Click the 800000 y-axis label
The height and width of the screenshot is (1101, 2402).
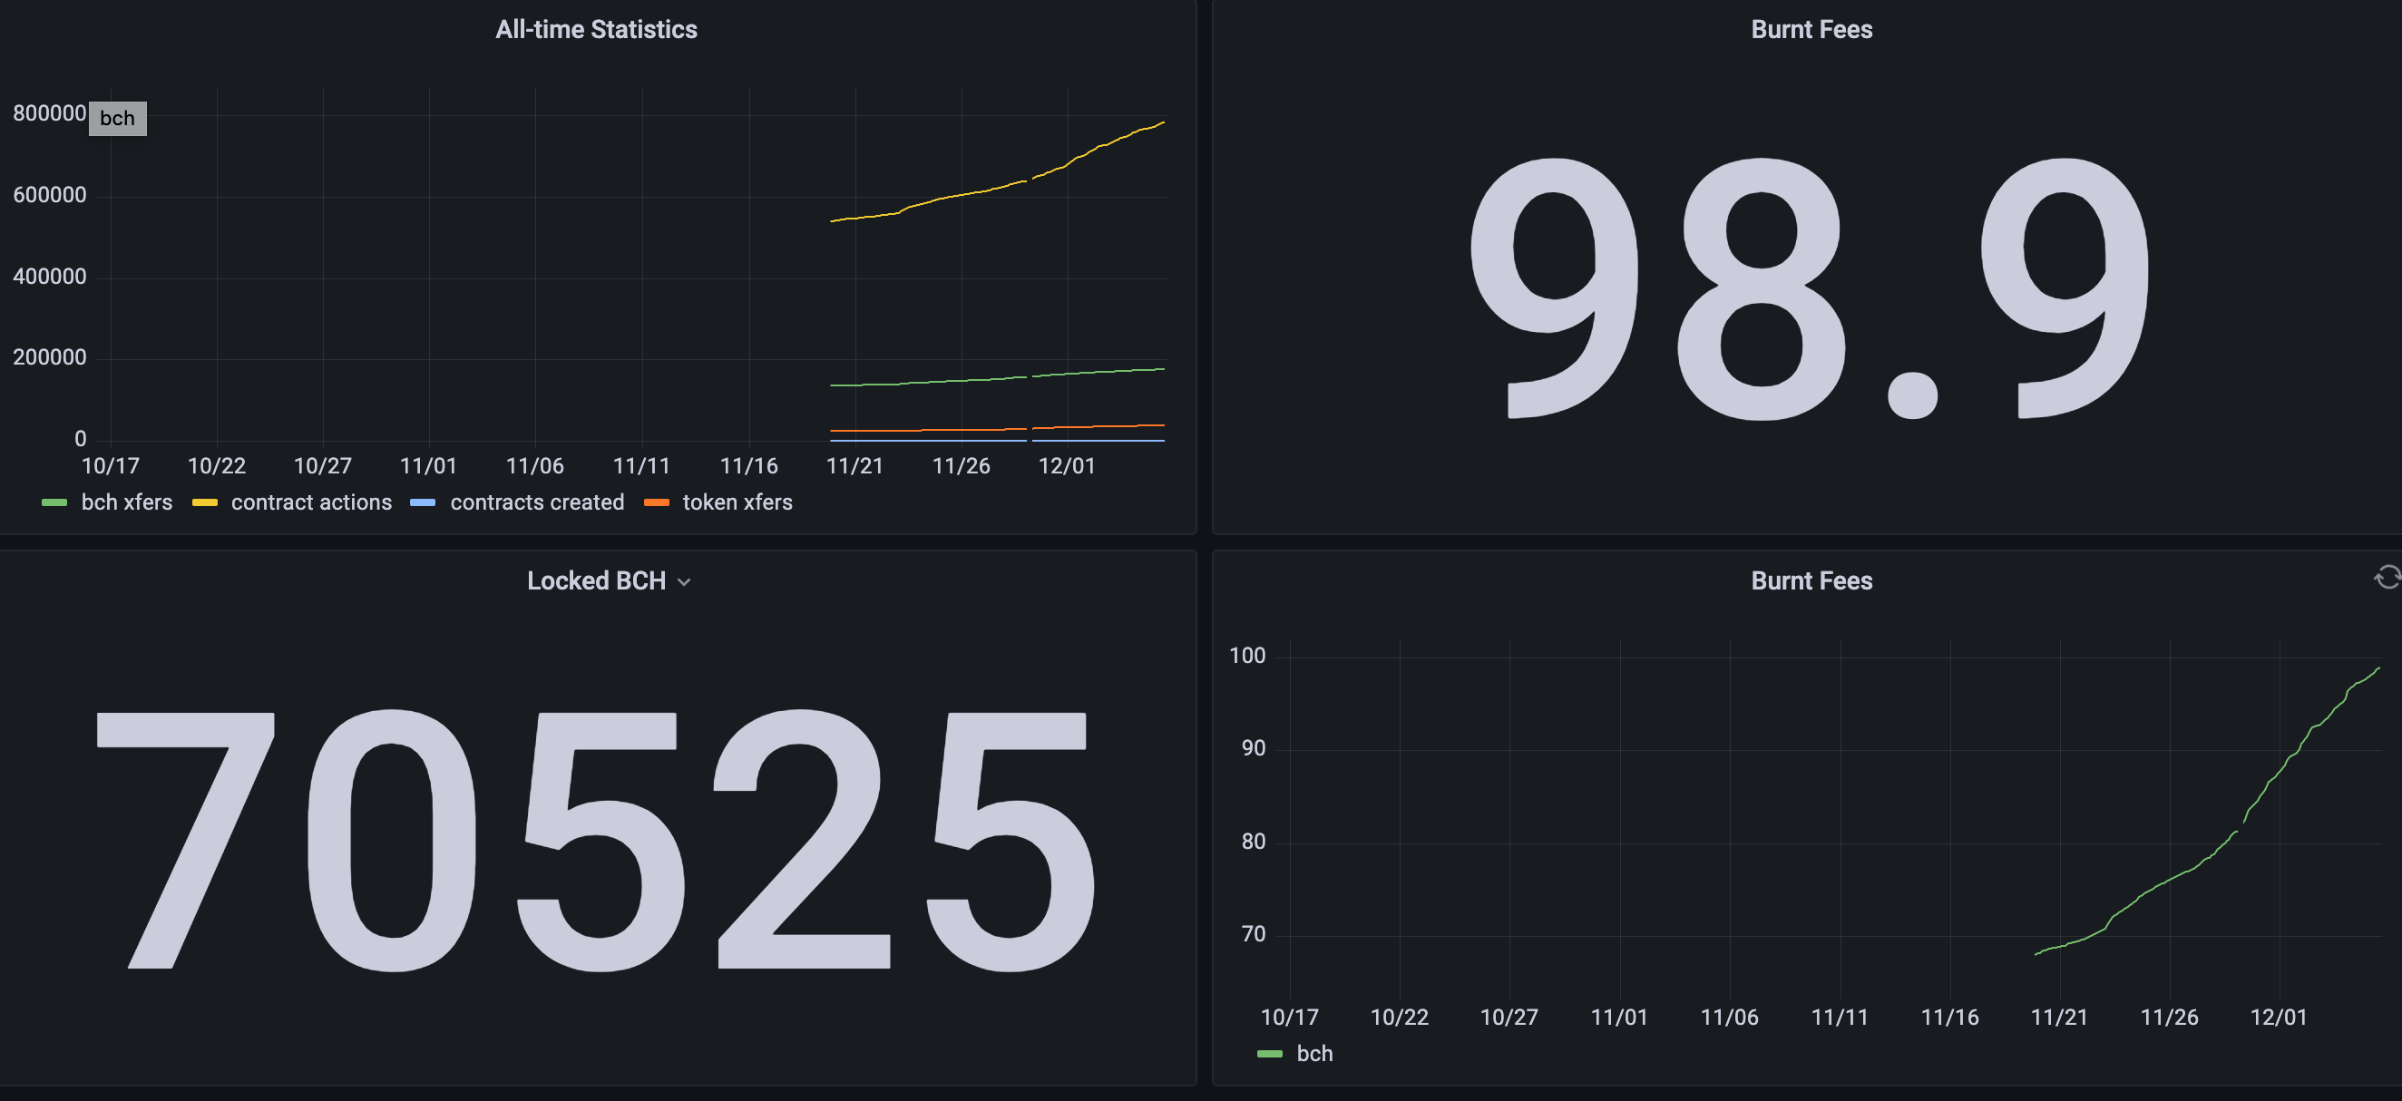tap(49, 113)
